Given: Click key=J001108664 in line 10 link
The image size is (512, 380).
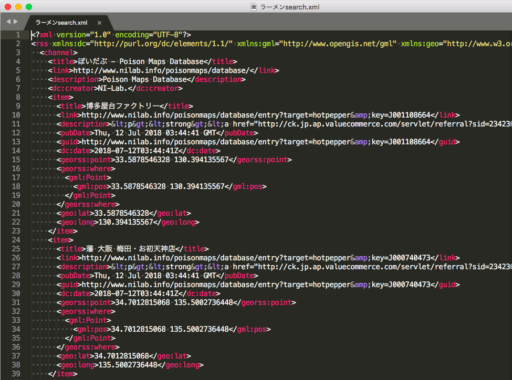Looking at the screenshot, I should [x=401, y=115].
